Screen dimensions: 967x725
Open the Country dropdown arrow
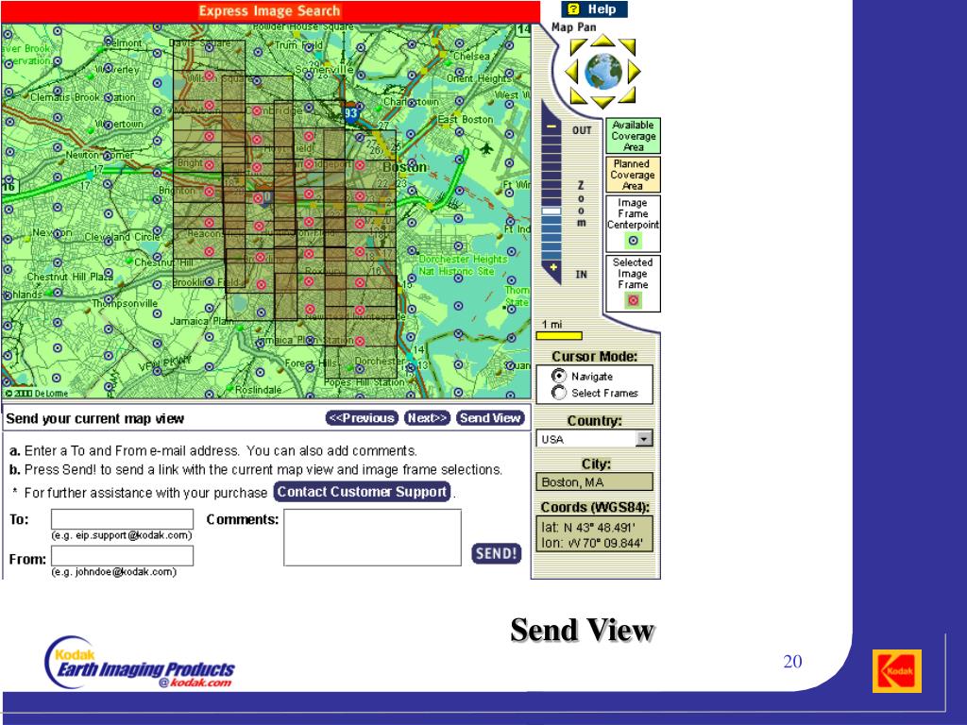point(644,439)
